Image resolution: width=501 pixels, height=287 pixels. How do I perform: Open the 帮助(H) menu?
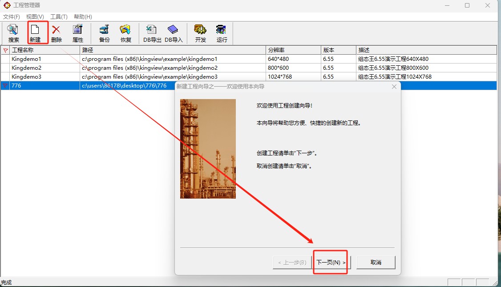point(83,17)
